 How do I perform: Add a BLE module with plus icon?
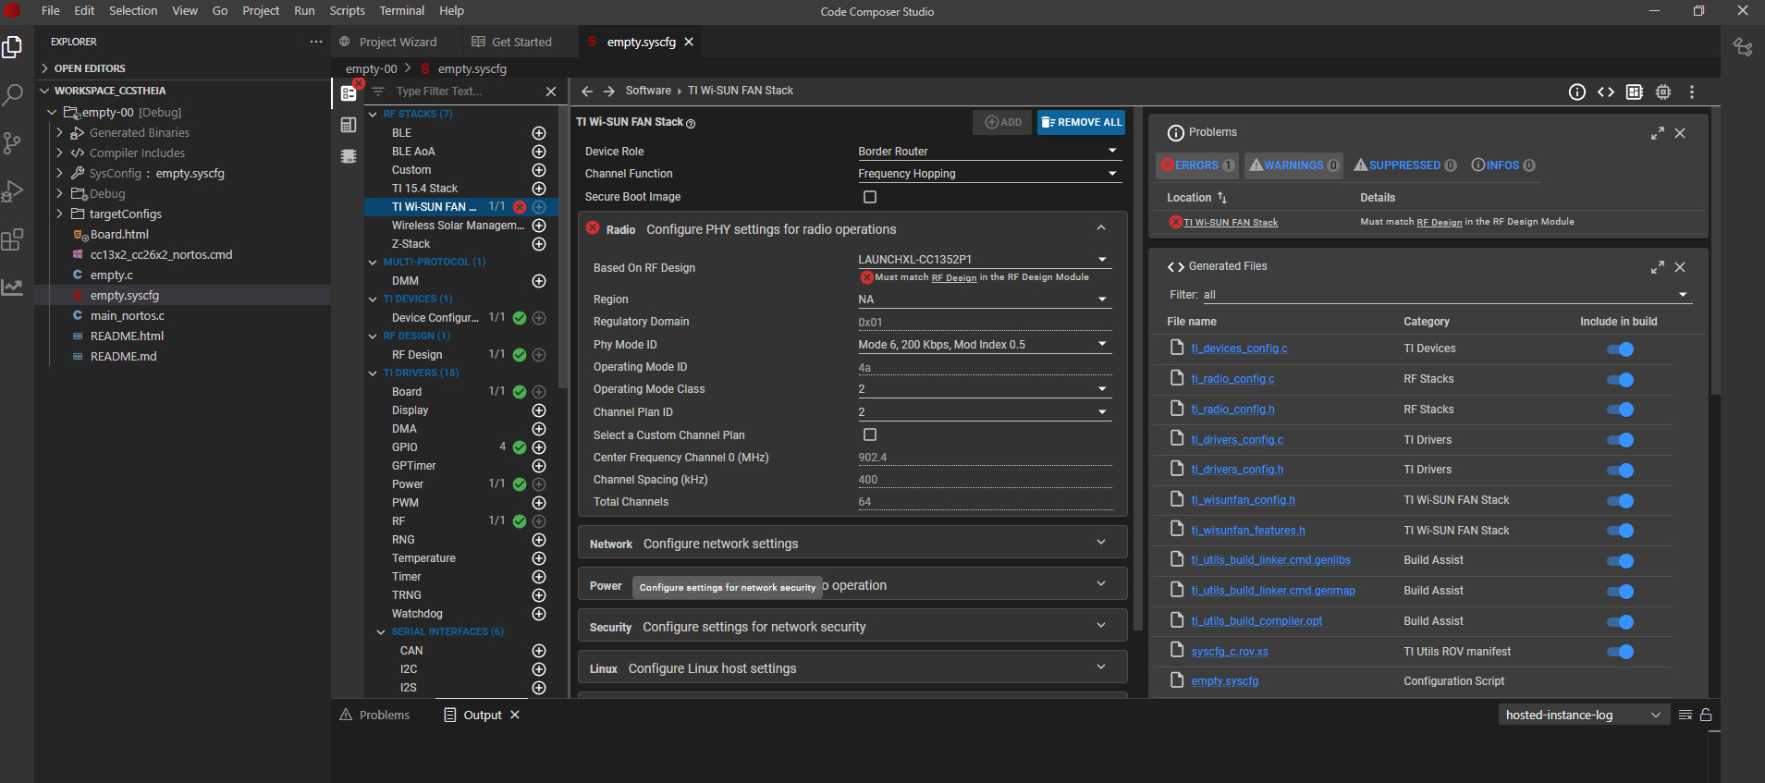(x=539, y=133)
